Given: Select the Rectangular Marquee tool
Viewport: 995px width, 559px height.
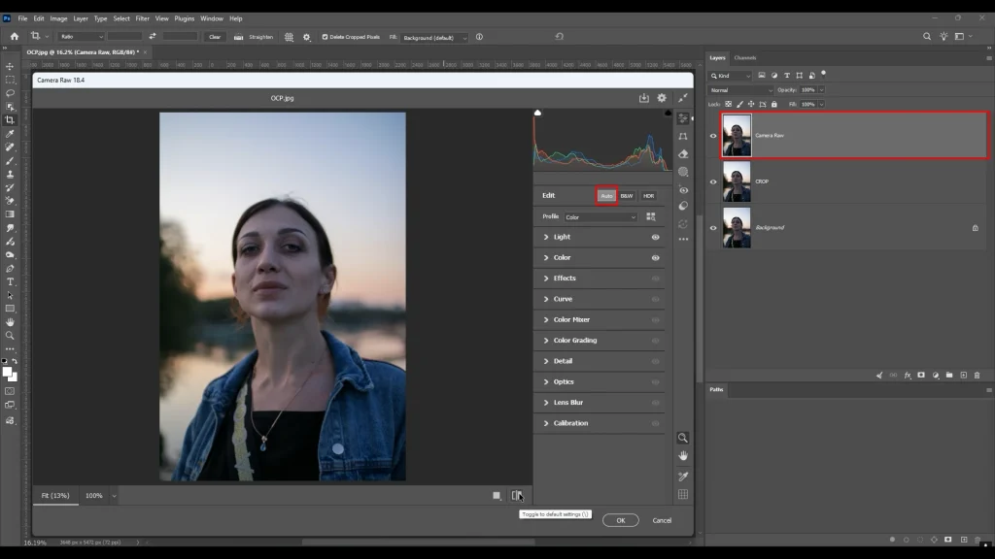Looking at the screenshot, I should pyautogui.click(x=10, y=80).
